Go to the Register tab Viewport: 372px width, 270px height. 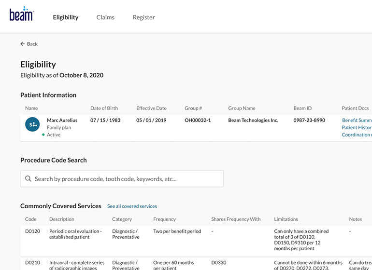point(143,17)
